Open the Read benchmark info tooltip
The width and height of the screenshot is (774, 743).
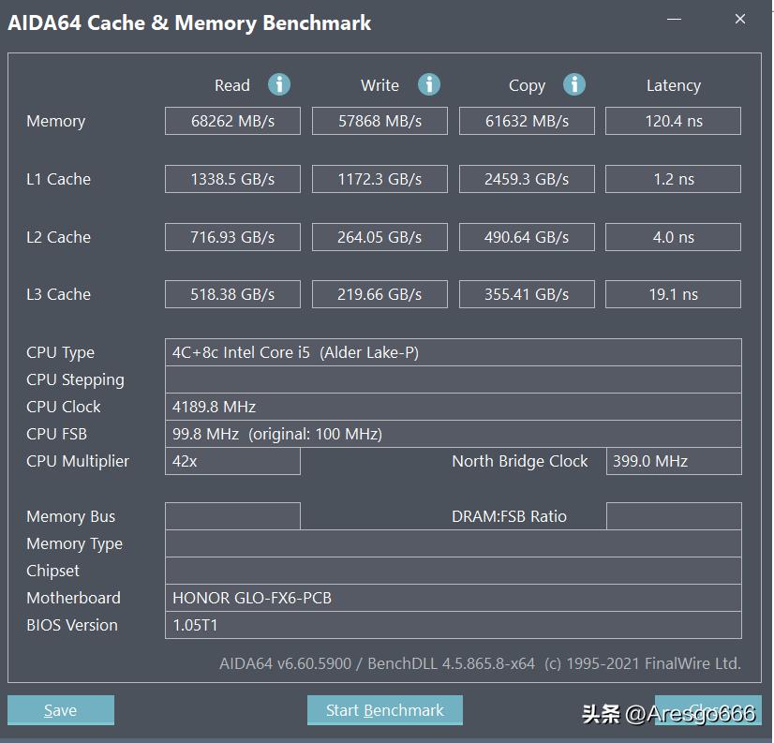[278, 84]
